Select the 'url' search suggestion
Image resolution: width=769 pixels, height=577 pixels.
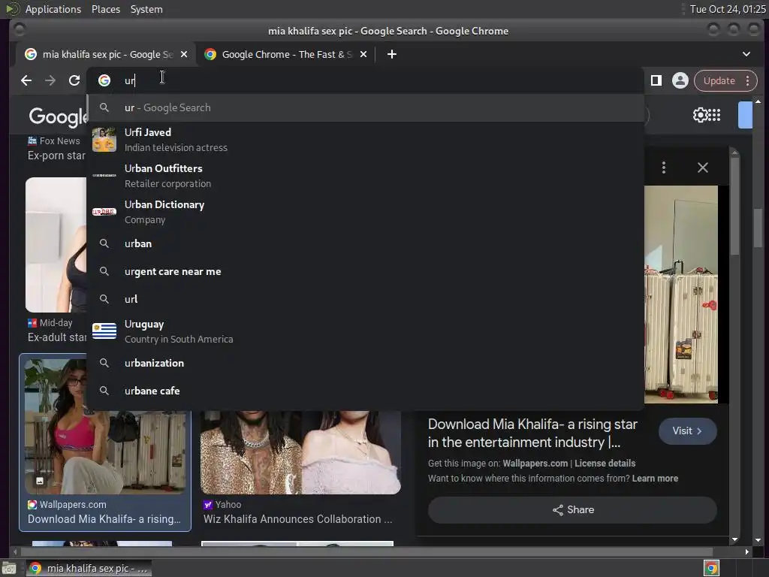pyautogui.click(x=365, y=299)
